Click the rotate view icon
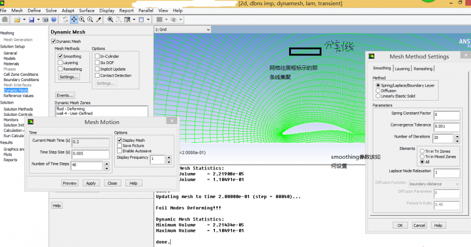The height and width of the screenshot is (247, 471). point(65,20)
